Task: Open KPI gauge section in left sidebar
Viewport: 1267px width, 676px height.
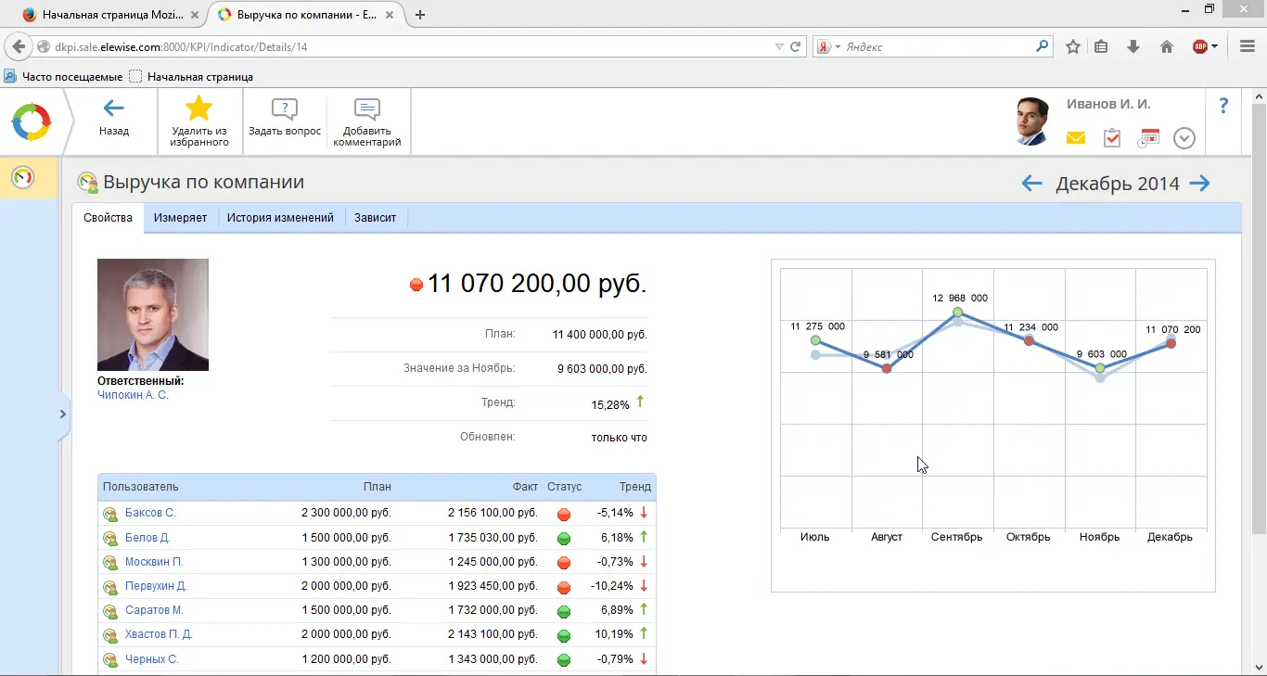Action: click(x=22, y=176)
